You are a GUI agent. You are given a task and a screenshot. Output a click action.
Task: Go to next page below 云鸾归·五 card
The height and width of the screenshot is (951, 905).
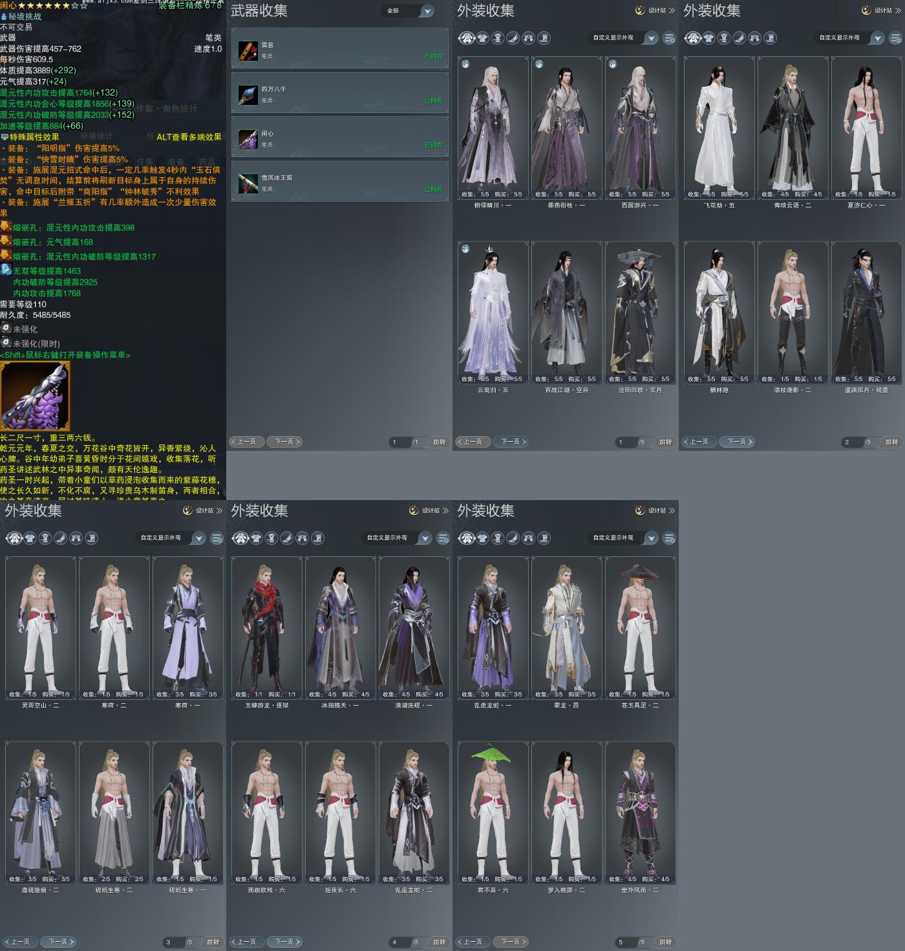click(511, 442)
